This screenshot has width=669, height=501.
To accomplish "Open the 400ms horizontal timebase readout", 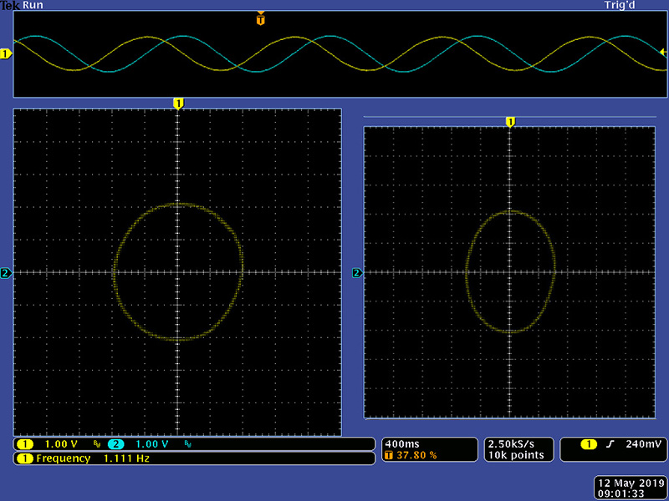I will 399,443.
